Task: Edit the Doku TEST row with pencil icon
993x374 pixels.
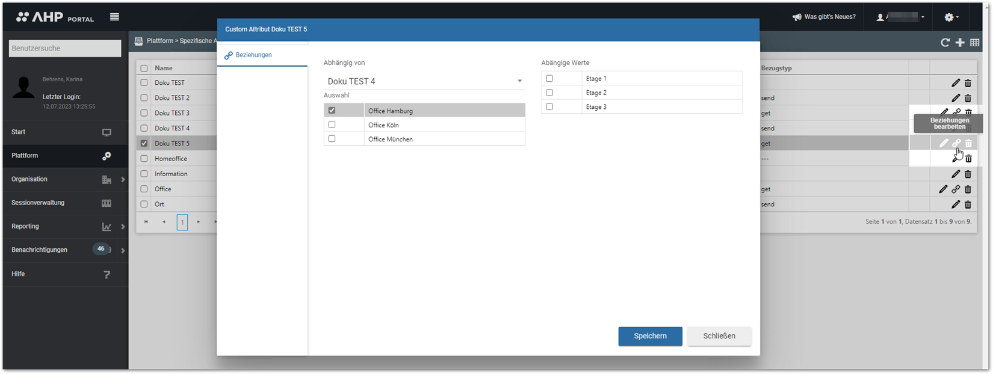Action: [x=956, y=82]
